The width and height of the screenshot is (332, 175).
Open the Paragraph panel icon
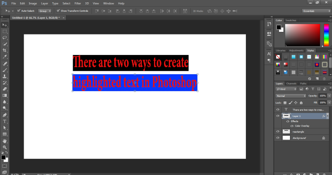[x=269, y=61]
